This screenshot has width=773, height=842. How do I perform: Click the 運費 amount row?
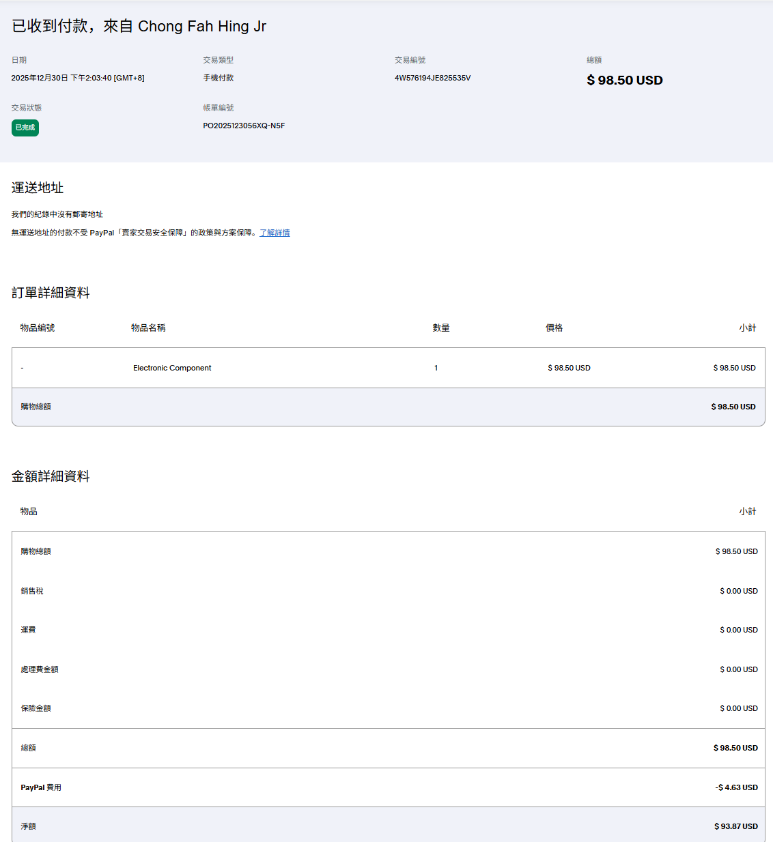[28, 630]
